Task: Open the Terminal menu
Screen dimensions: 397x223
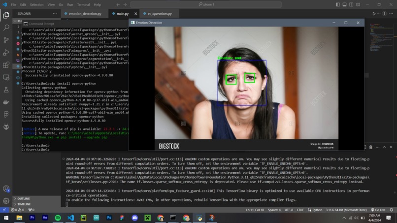Action: tap(83, 4)
